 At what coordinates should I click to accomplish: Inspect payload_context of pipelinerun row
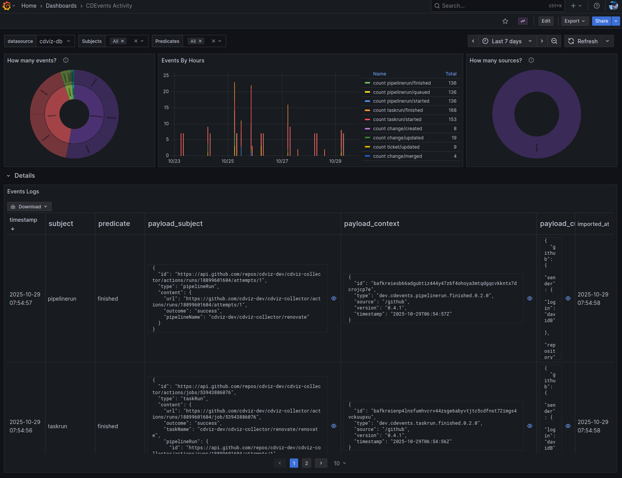point(530,298)
